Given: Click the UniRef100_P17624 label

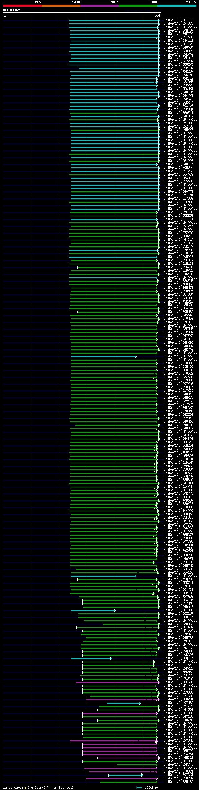Looking at the screenshot, I should 178,405.
